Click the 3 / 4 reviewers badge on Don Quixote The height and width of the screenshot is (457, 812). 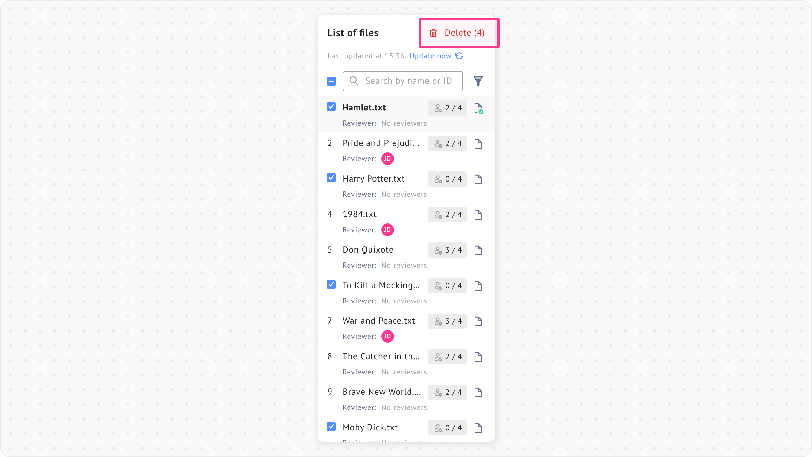point(447,250)
